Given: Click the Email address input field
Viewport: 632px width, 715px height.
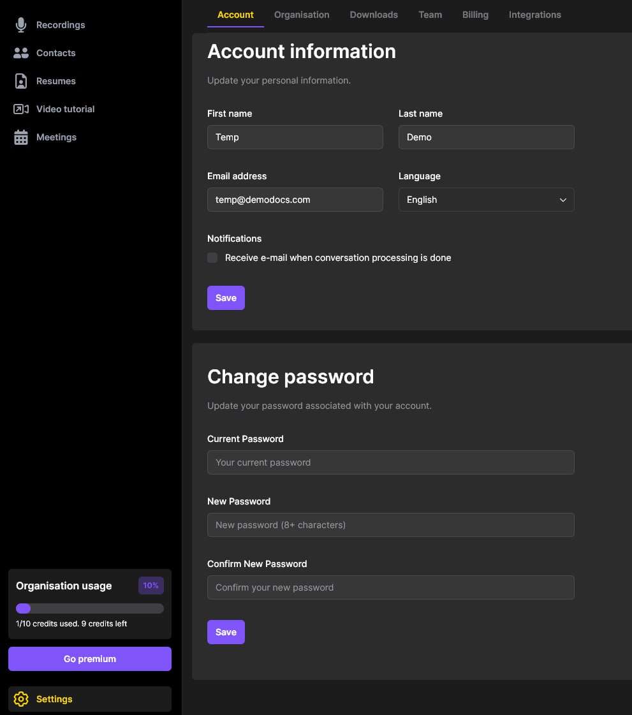Looking at the screenshot, I should (x=295, y=200).
